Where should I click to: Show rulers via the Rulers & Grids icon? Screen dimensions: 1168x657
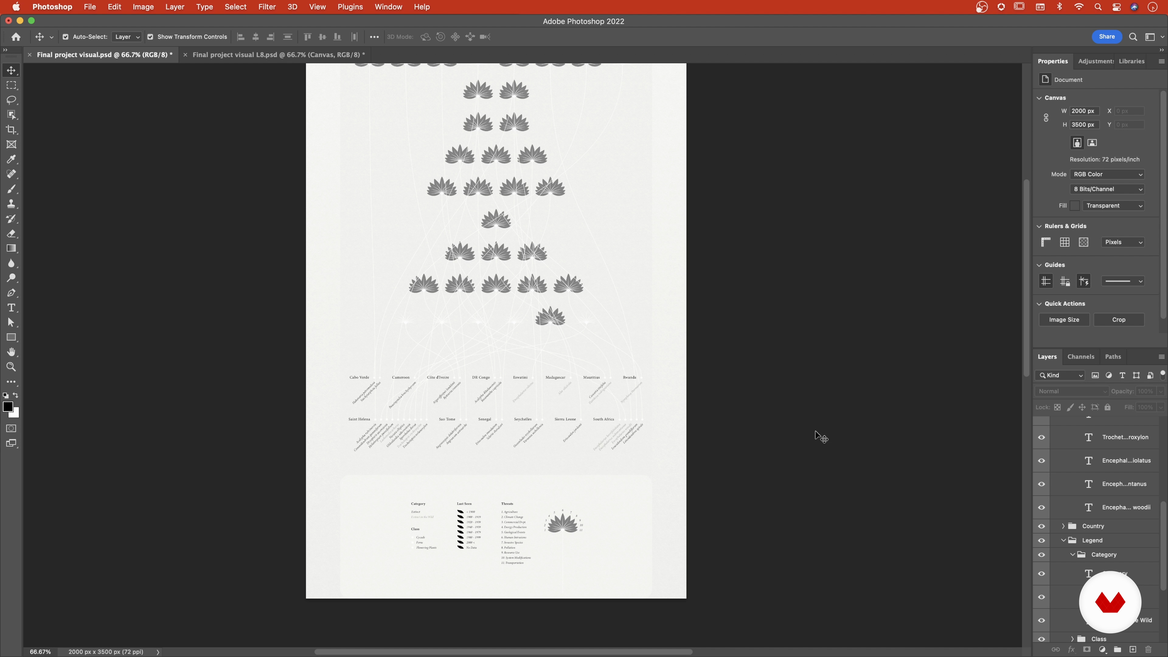[1046, 242]
